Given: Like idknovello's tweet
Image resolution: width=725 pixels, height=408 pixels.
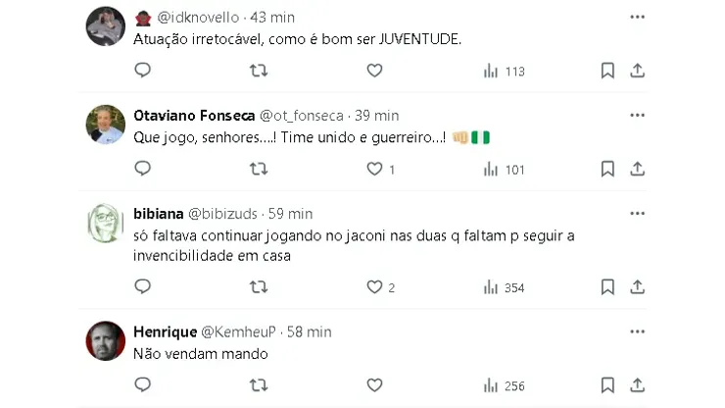Looking at the screenshot, I should point(374,71).
